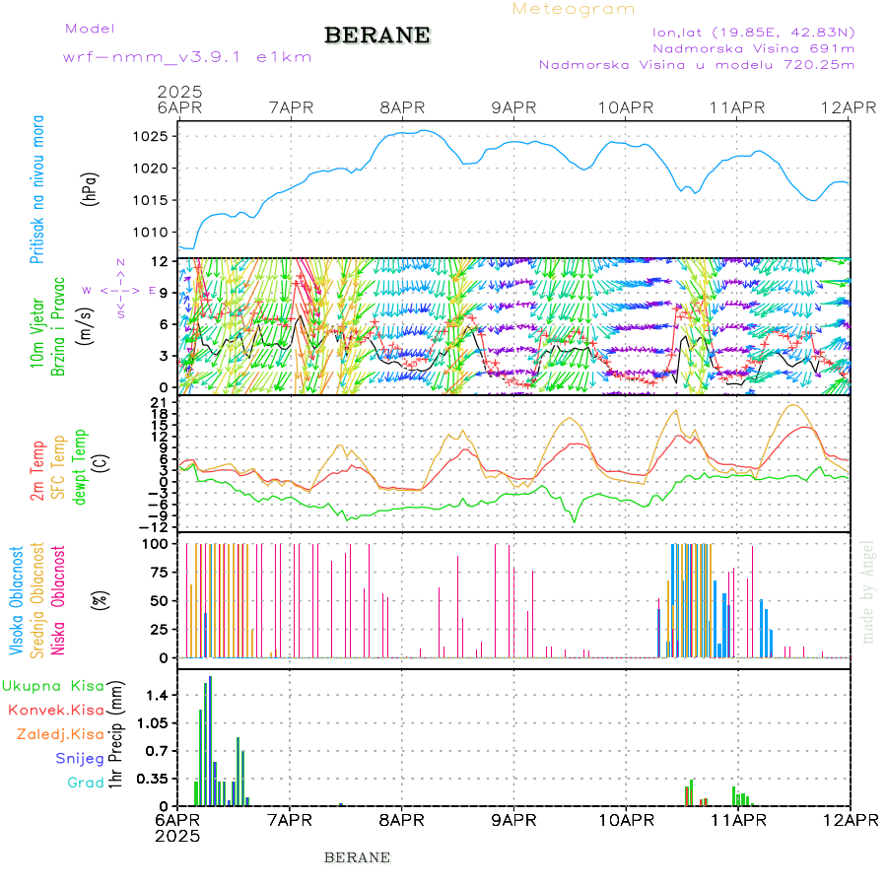Click the 10APR label on the top axis
The image size is (887, 887).
(626, 107)
